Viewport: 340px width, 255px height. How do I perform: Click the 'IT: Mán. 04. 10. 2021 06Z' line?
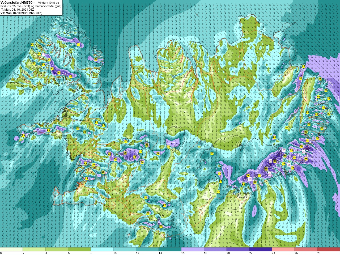17,10
